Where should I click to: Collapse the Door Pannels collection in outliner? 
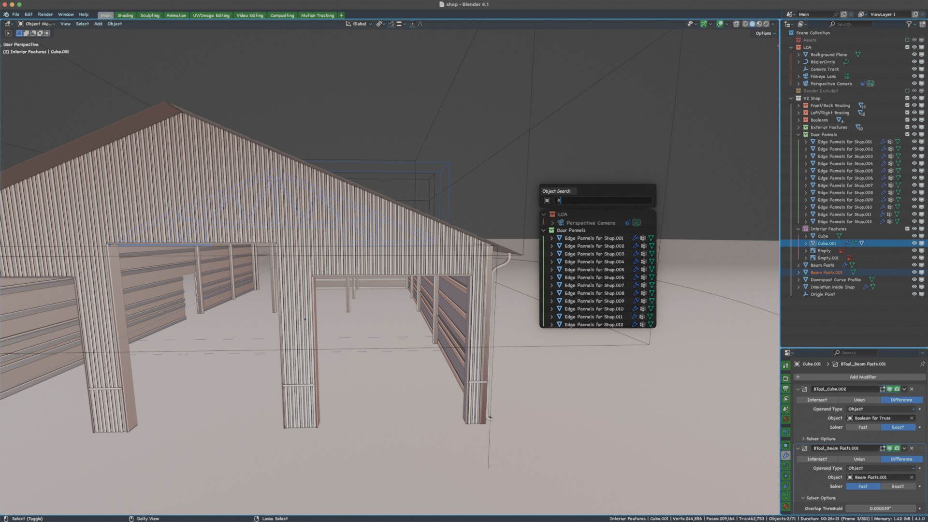click(798, 135)
